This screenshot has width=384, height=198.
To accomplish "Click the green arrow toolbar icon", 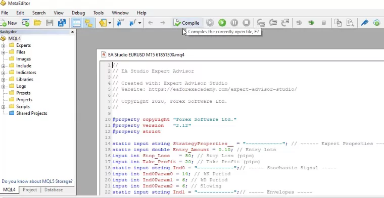I will point(311,23).
